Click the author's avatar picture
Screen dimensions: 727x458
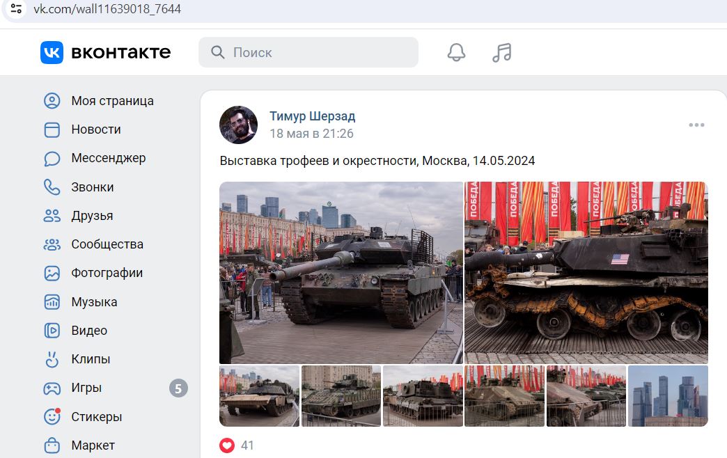tap(238, 125)
